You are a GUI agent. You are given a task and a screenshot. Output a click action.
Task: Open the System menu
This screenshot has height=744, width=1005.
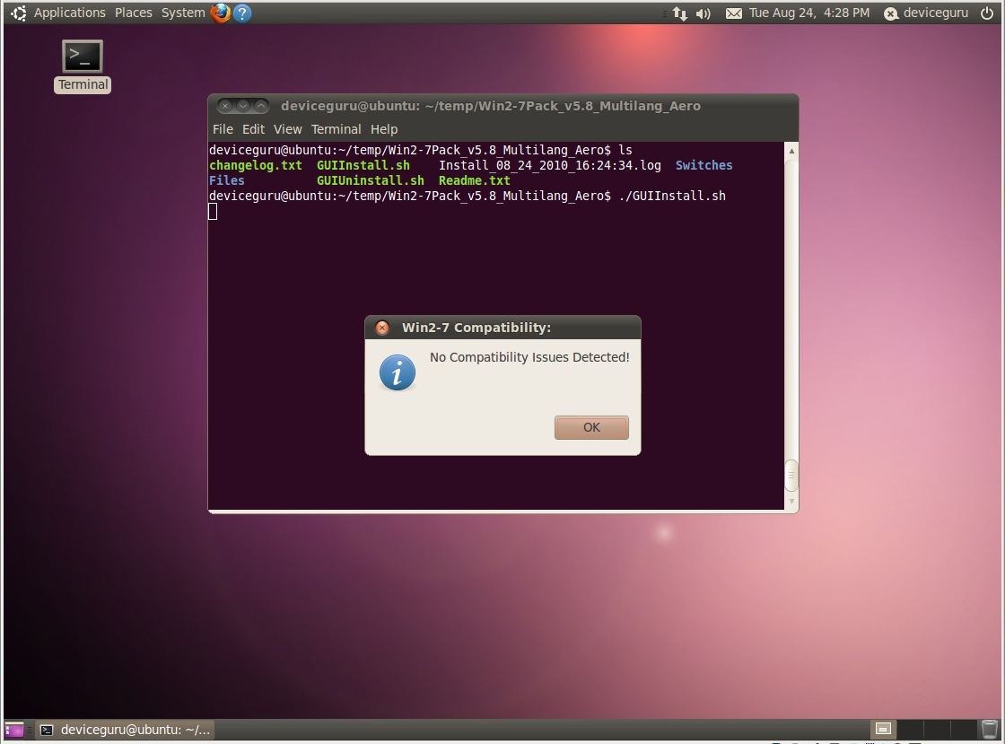point(183,13)
